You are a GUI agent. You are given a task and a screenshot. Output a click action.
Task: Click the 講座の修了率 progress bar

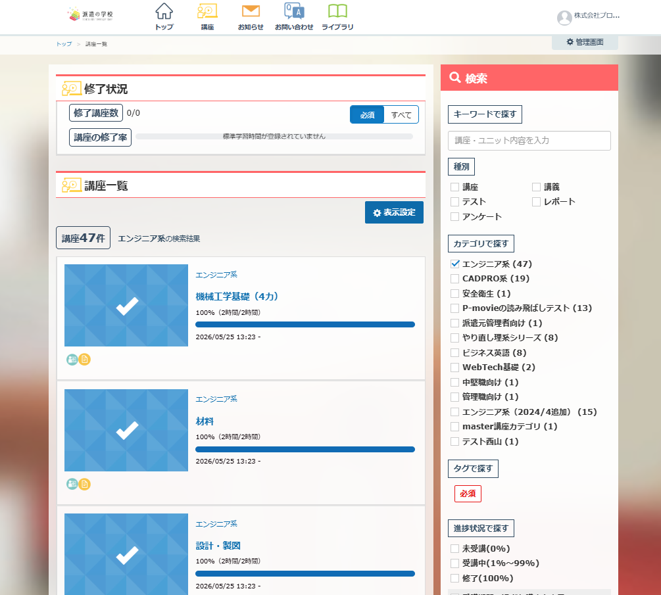pos(274,137)
